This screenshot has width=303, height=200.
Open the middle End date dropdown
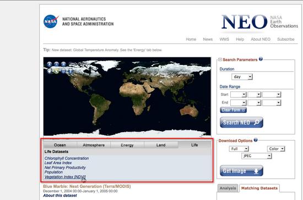click(255, 102)
